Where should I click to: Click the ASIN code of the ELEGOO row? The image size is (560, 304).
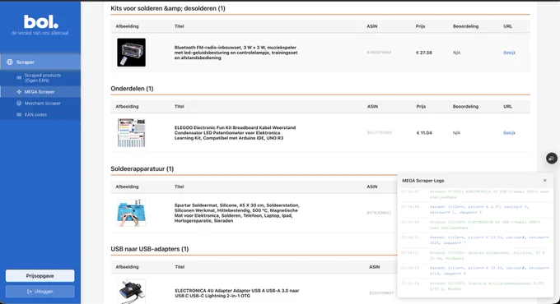380,132
